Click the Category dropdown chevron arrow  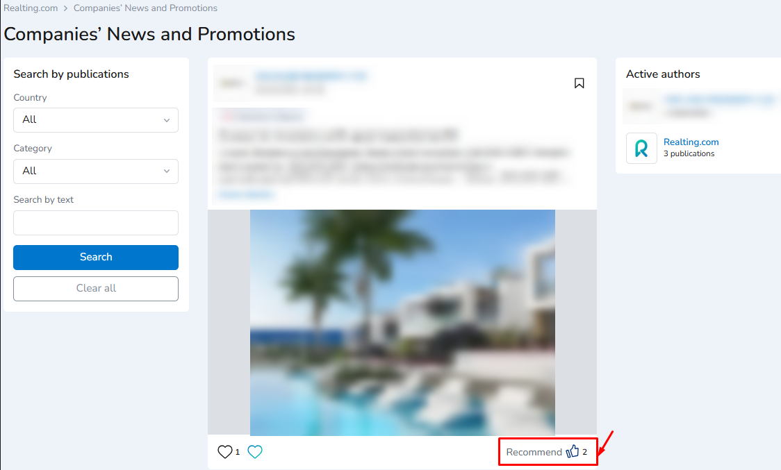[167, 171]
